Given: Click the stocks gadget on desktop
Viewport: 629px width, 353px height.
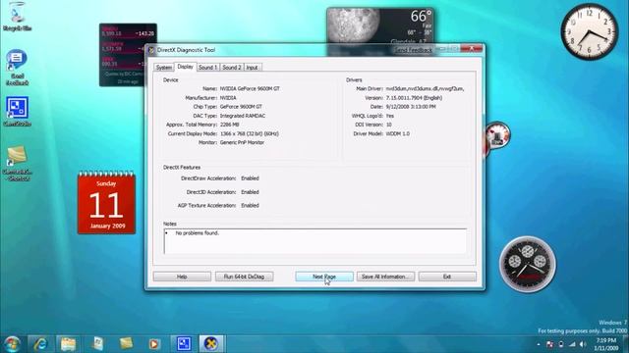Looking at the screenshot, I should point(122,55).
